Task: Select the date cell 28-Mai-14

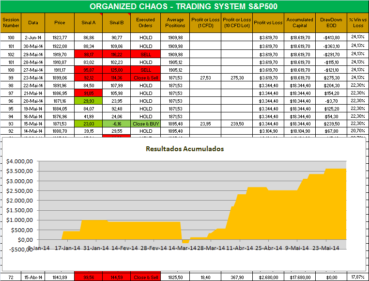Action: (33, 62)
